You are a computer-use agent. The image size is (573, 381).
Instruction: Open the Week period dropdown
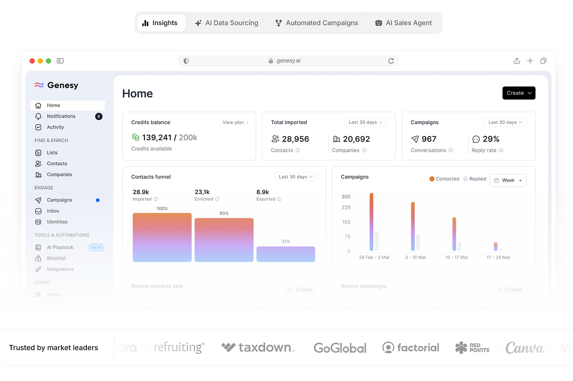point(508,180)
